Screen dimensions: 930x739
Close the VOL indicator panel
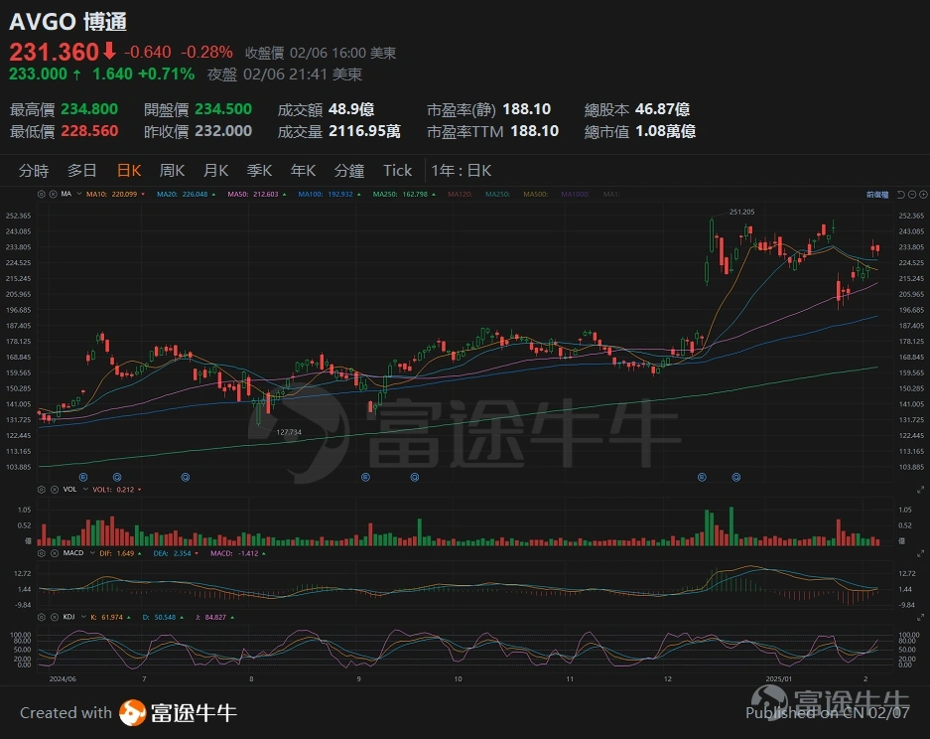(54, 490)
